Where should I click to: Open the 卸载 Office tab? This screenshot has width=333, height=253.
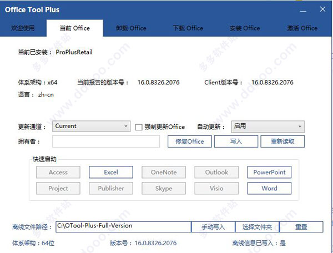[x=131, y=28]
